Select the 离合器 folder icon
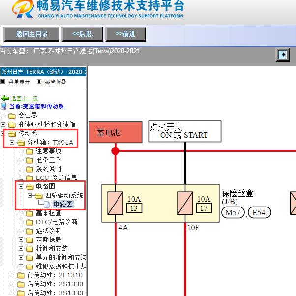The width and height of the screenshot is (296, 296). point(12,116)
